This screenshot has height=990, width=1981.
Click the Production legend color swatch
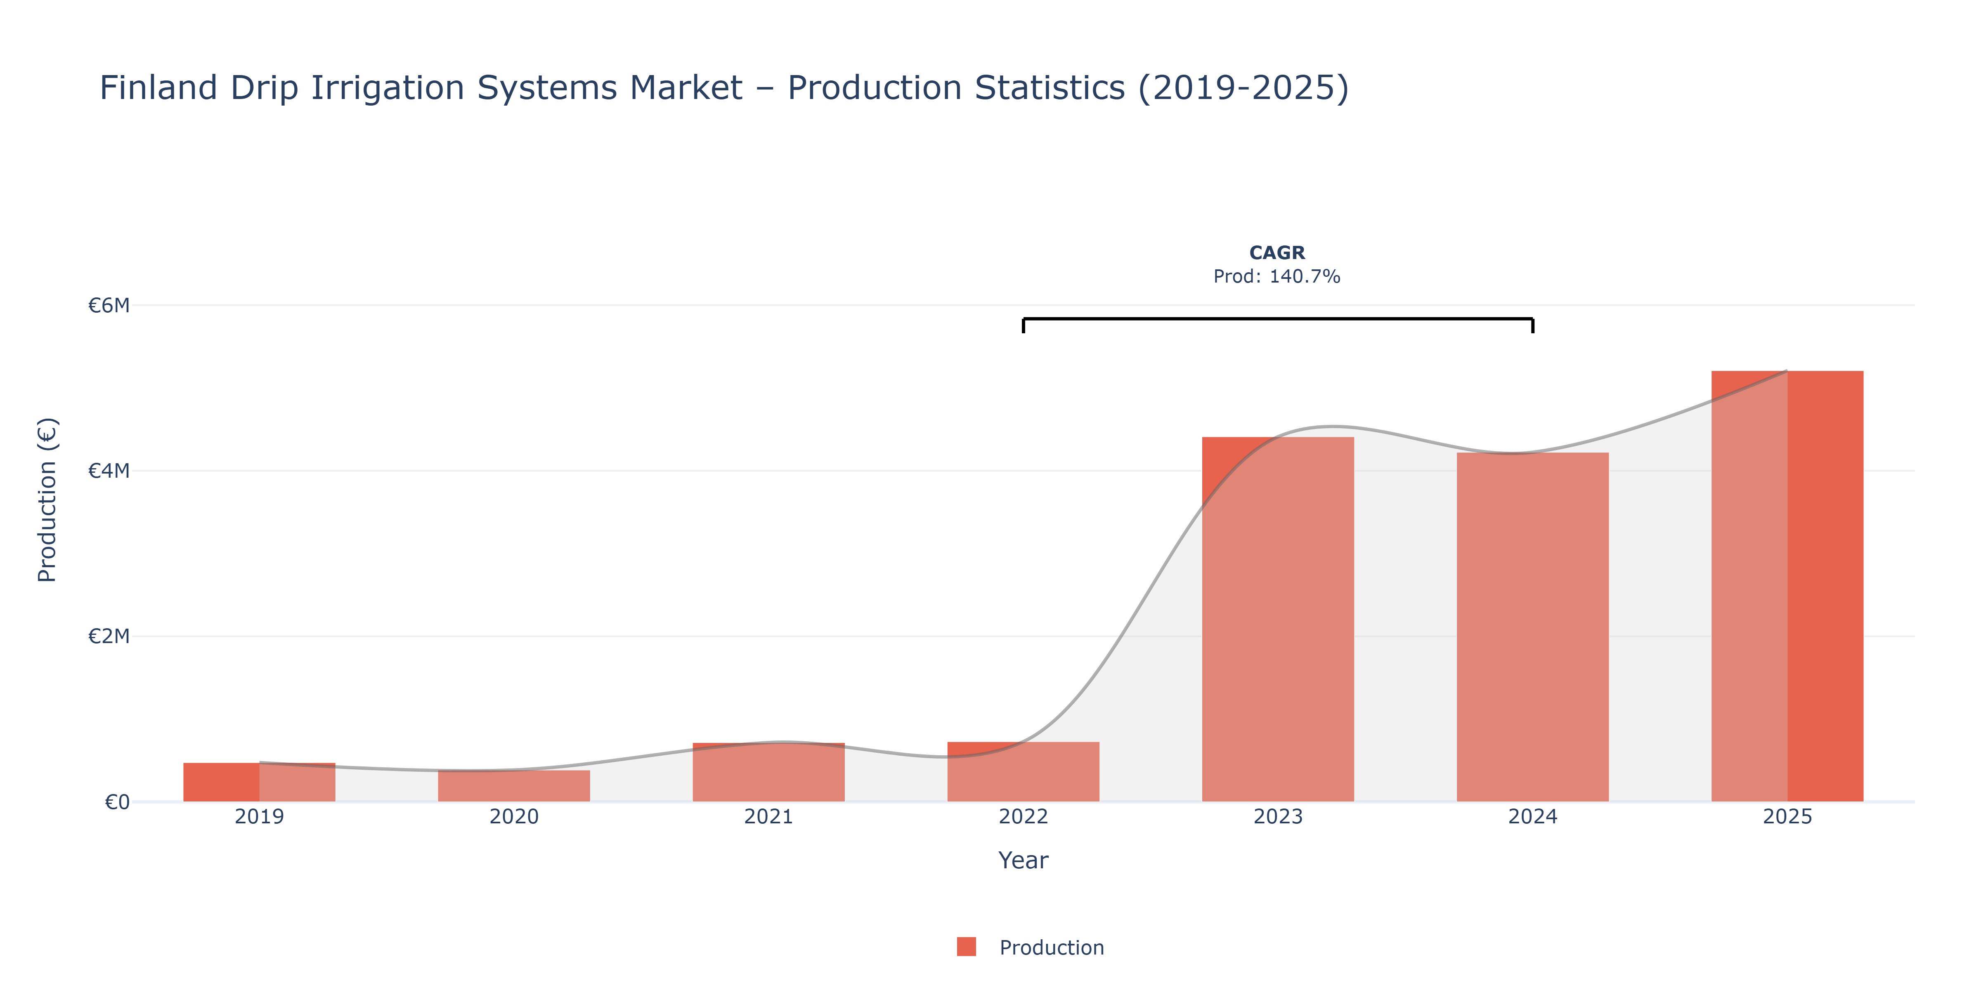point(966,947)
